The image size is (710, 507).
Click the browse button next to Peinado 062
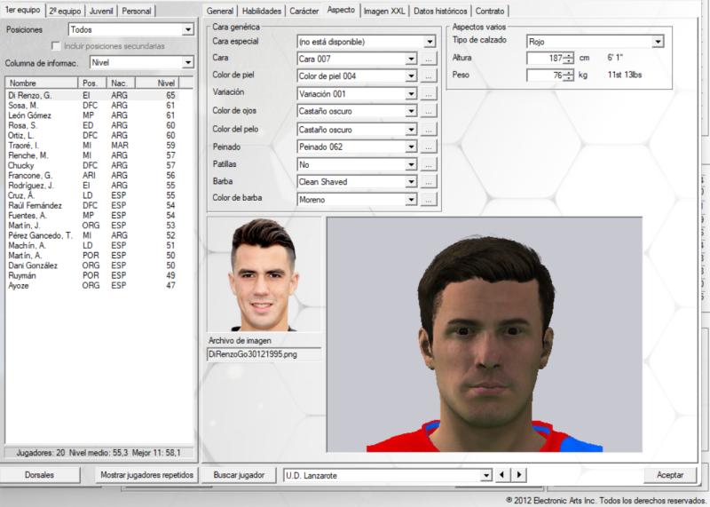(429, 147)
